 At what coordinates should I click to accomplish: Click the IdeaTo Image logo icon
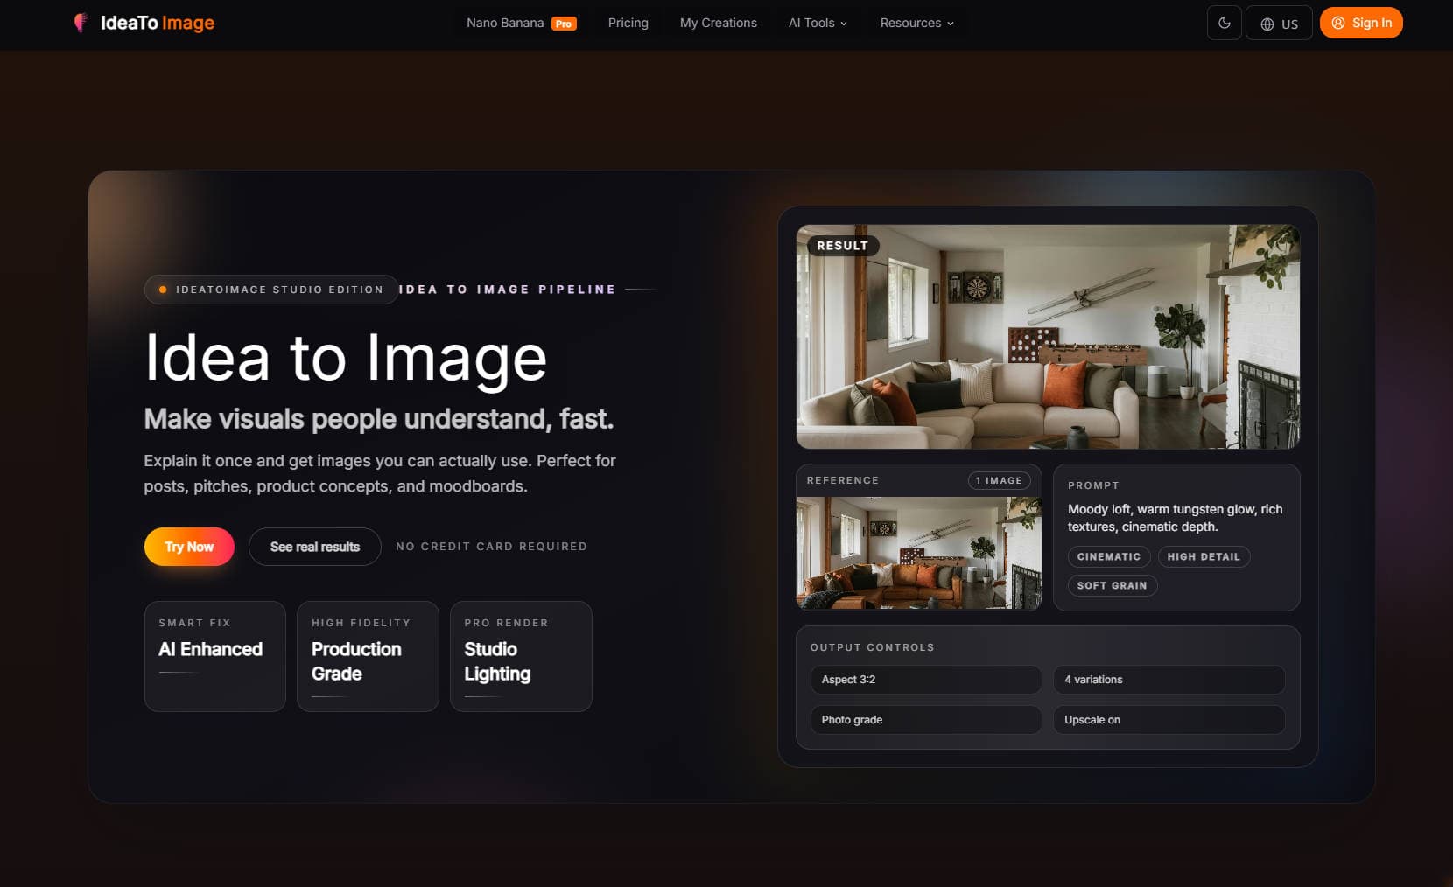click(x=83, y=23)
